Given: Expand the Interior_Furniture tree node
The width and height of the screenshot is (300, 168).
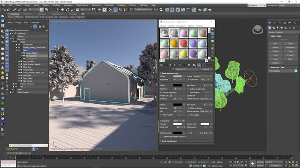Looking at the screenshot, I should tap(14, 84).
